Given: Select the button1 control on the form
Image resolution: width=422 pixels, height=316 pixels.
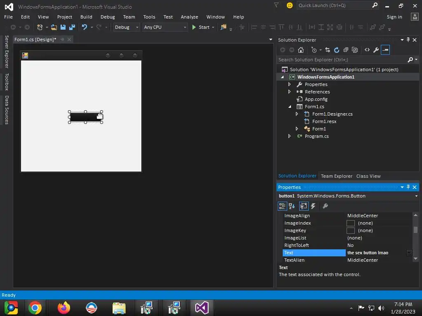Looking at the screenshot, I should pos(86,117).
